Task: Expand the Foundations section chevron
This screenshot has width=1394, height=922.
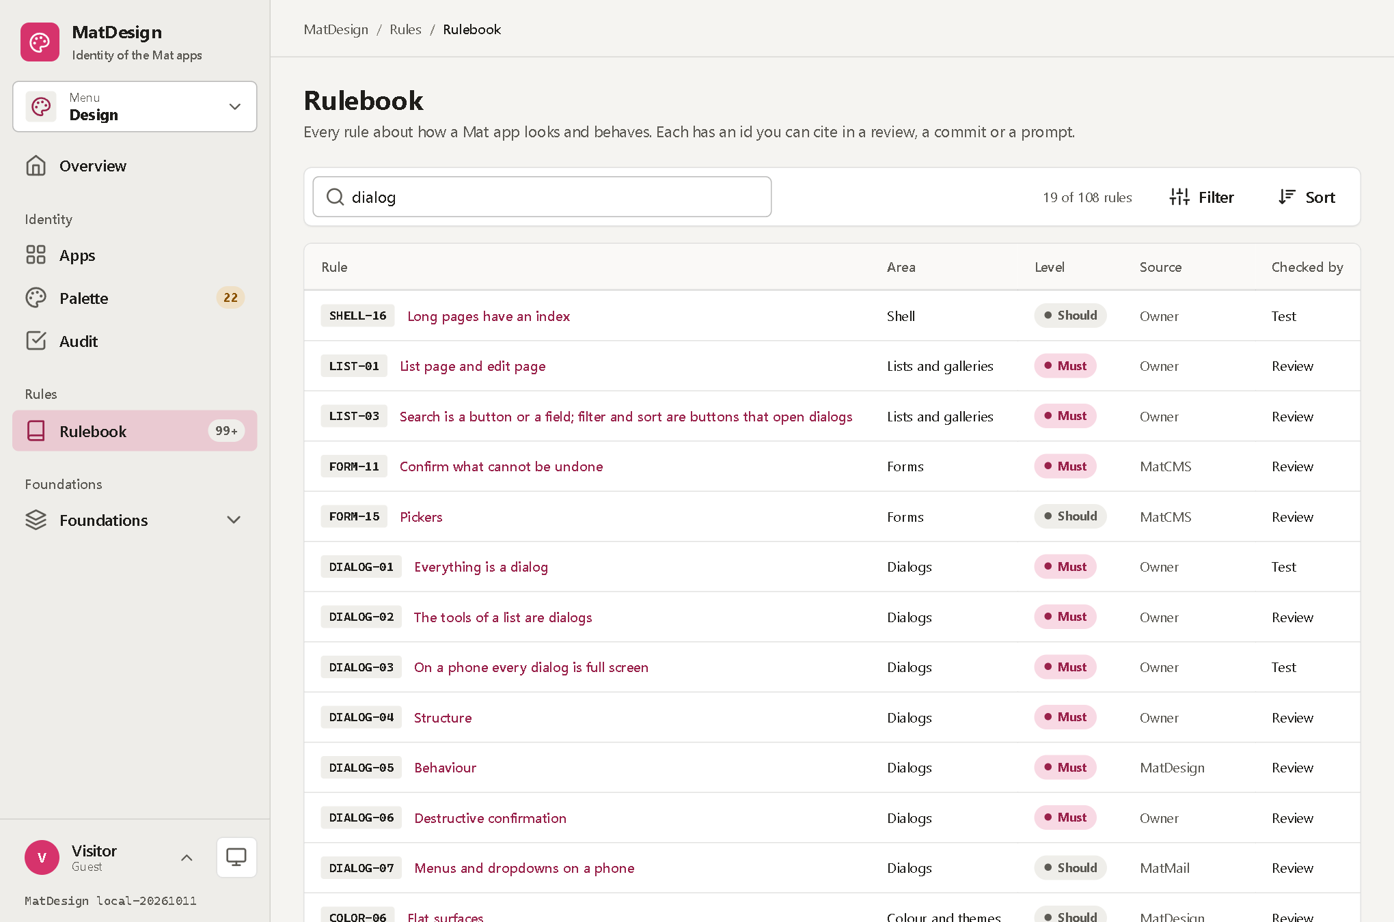Action: 234,520
